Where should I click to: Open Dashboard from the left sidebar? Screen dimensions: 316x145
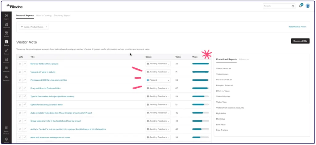(x=6, y=25)
